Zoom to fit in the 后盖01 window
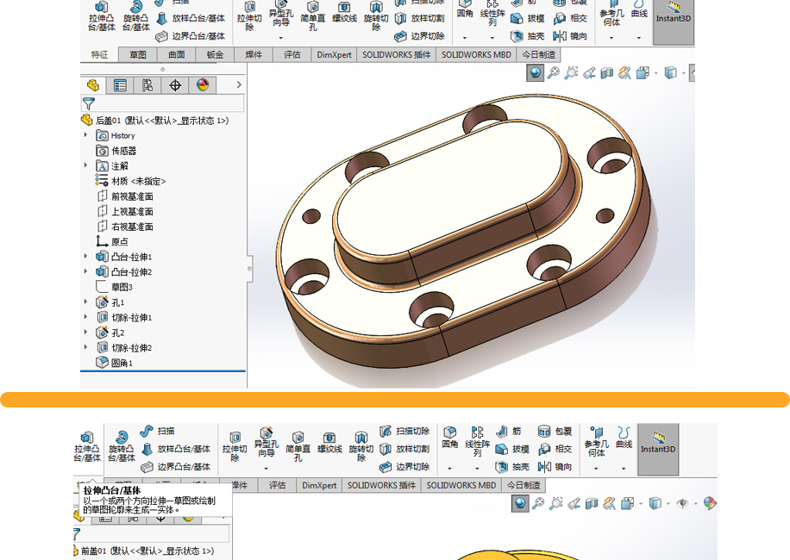Screen dimensions: 790x560 click(553, 73)
